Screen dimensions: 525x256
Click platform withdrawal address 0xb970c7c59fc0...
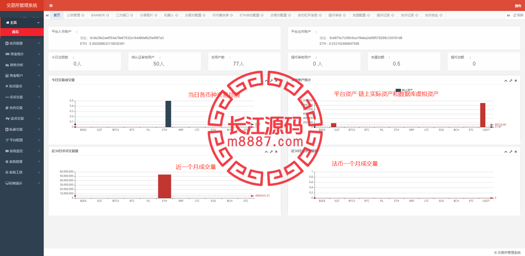[x=366, y=38]
